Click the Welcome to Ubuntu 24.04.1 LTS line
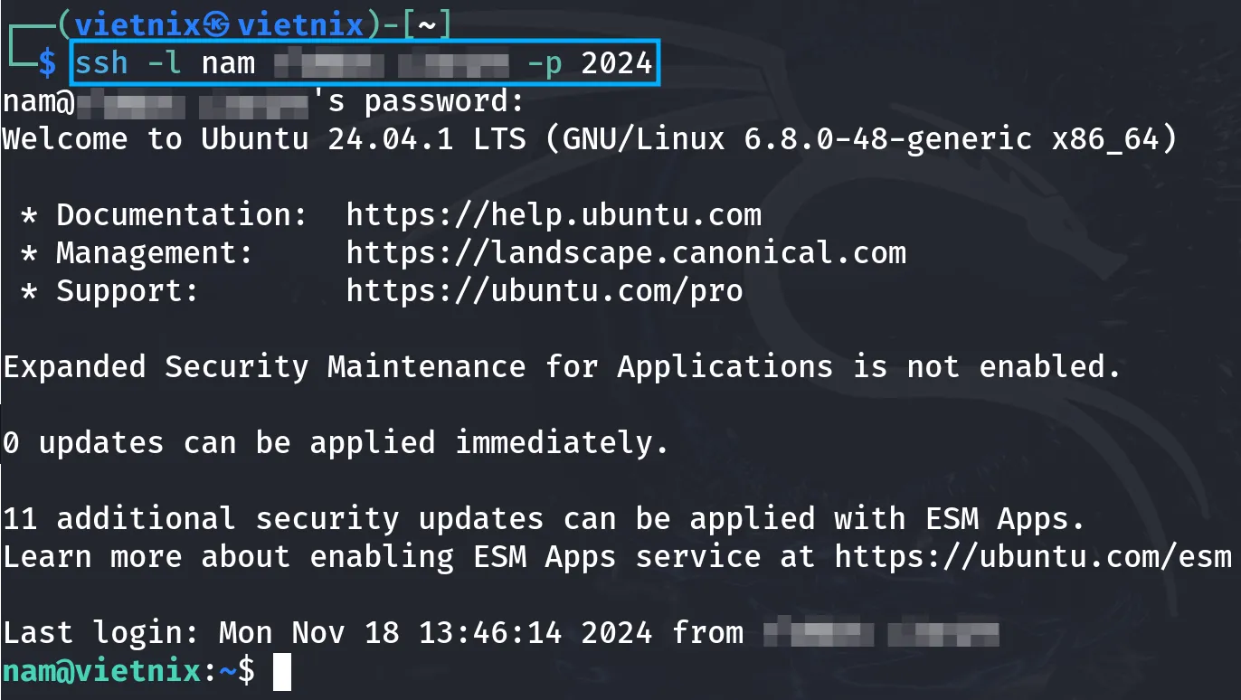This screenshot has width=1241, height=700. [590, 139]
